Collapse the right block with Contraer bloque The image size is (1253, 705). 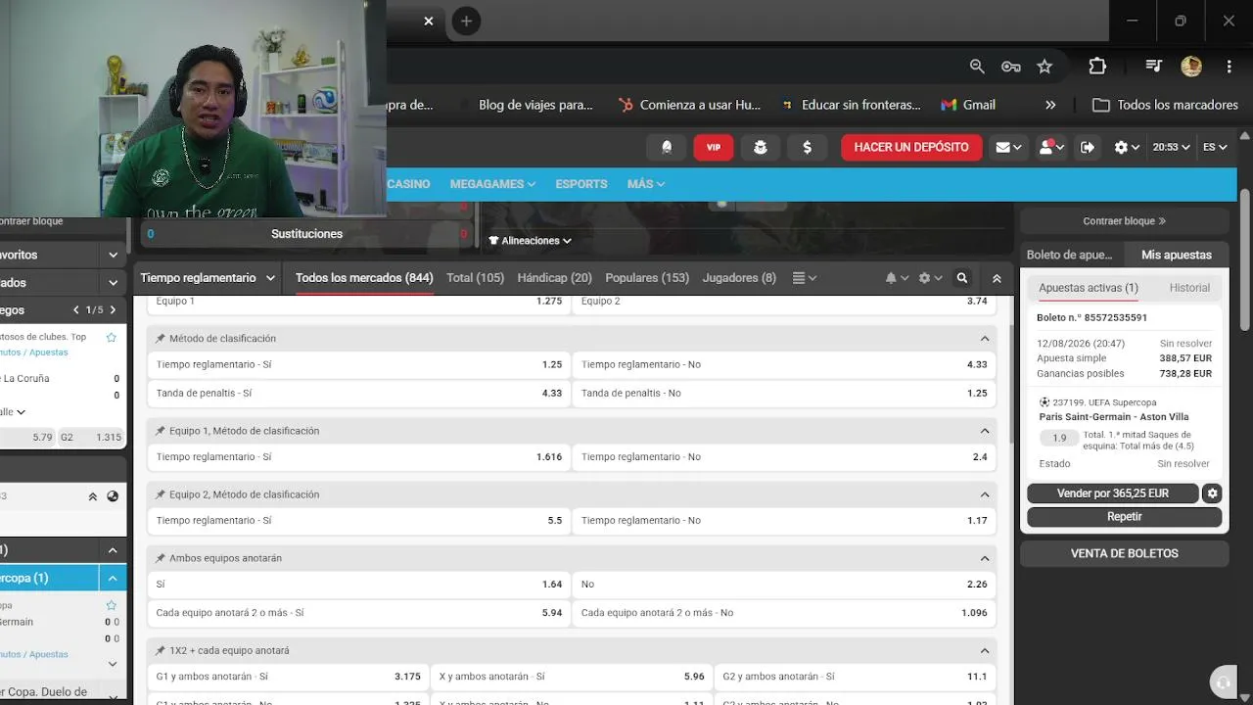click(x=1125, y=221)
